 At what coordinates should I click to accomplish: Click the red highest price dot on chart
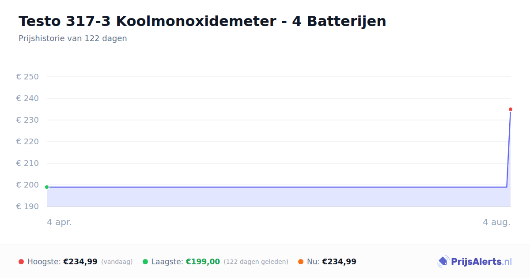tap(510, 109)
